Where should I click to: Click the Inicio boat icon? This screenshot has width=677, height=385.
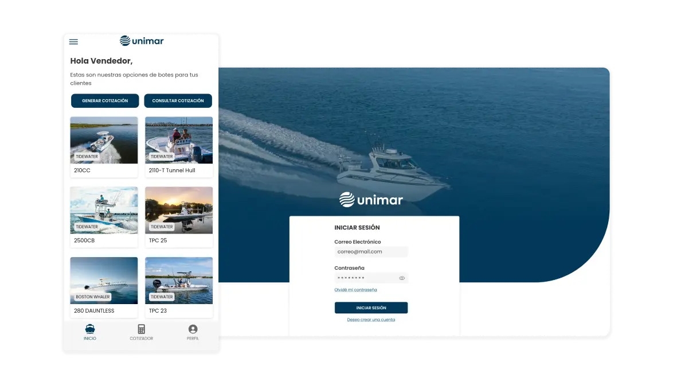click(90, 329)
